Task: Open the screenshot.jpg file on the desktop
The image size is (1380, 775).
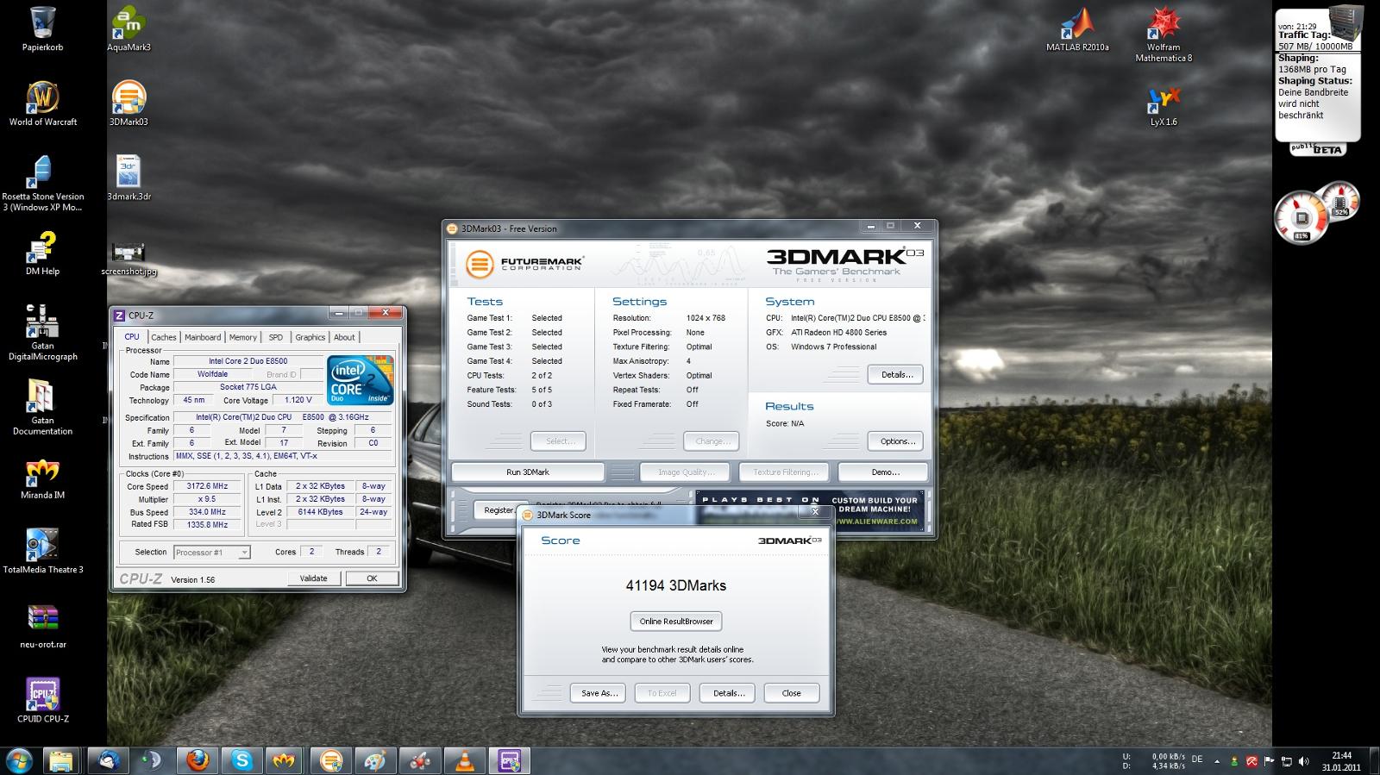Action: 129,259
